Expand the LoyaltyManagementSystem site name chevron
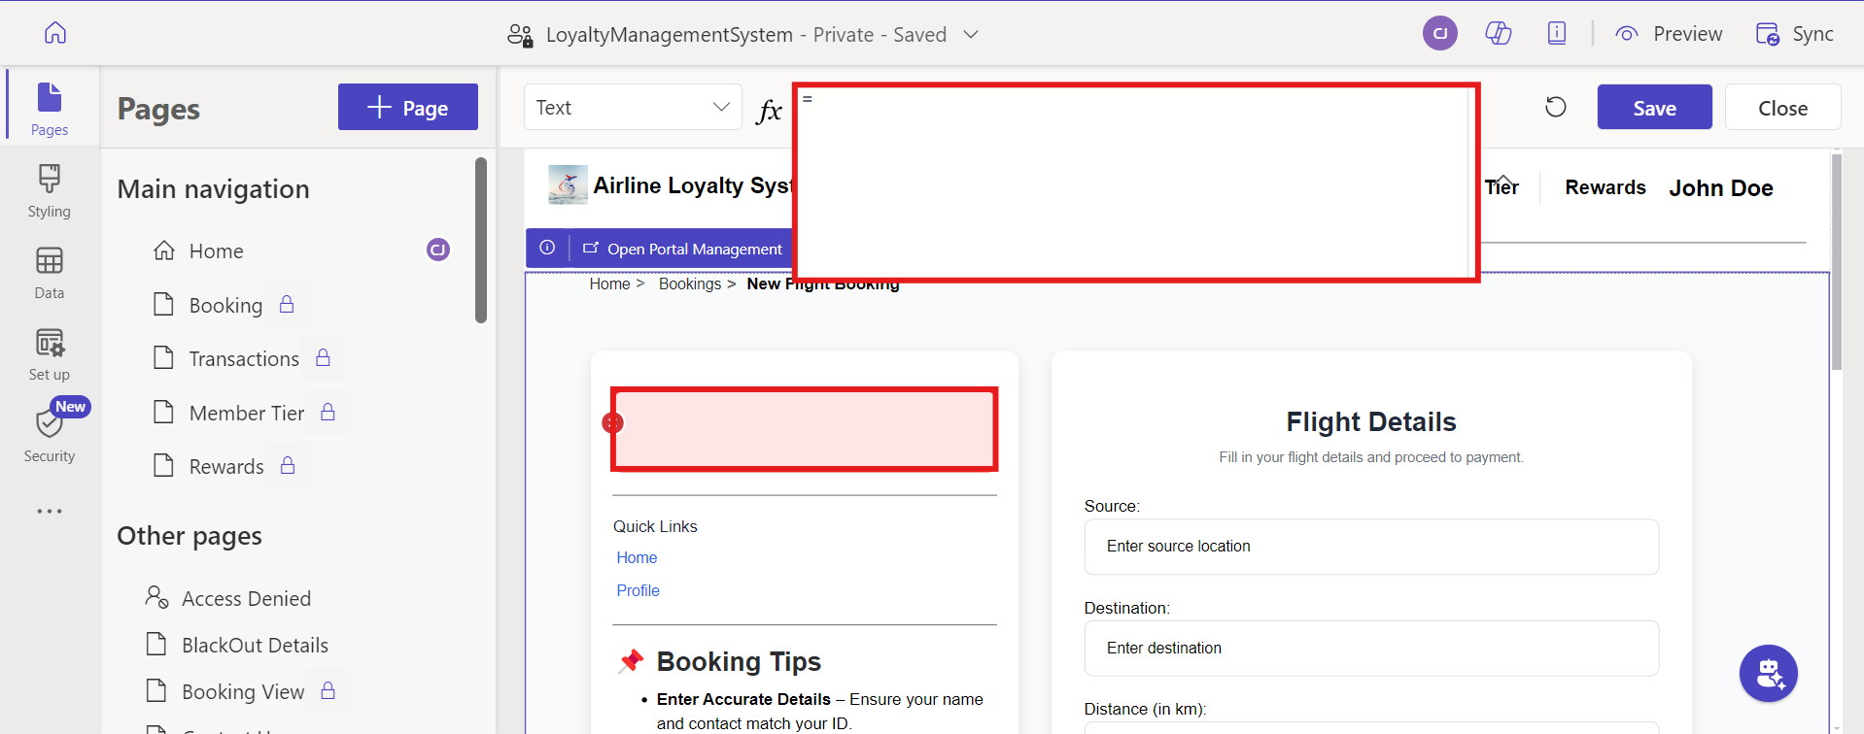The image size is (1864, 734). tap(970, 35)
